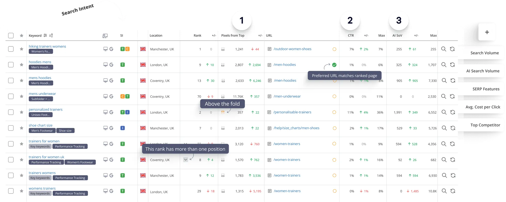The width and height of the screenshot is (506, 202).
Task: Click Women's Footwear tag on trainers for women uk
Action: click(x=80, y=162)
